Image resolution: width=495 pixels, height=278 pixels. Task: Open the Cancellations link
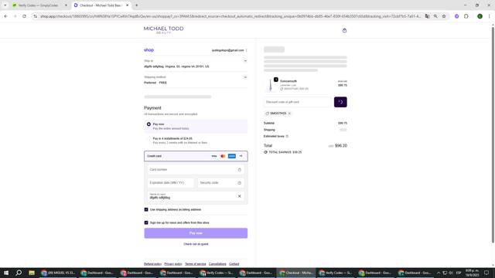coord(217,264)
